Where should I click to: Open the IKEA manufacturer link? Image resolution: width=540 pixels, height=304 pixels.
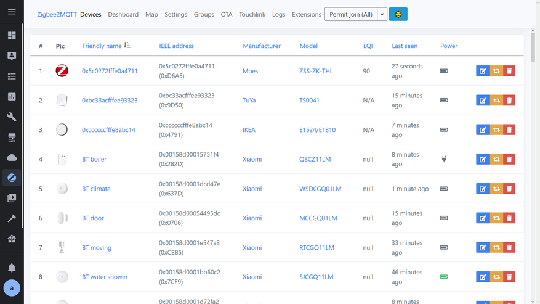[x=249, y=129]
